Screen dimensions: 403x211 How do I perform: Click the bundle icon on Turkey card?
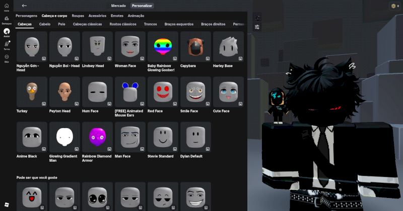pyautogui.click(x=44, y=103)
